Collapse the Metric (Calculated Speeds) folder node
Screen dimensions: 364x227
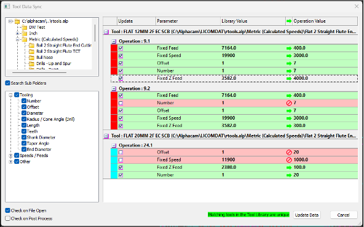tap(17, 39)
